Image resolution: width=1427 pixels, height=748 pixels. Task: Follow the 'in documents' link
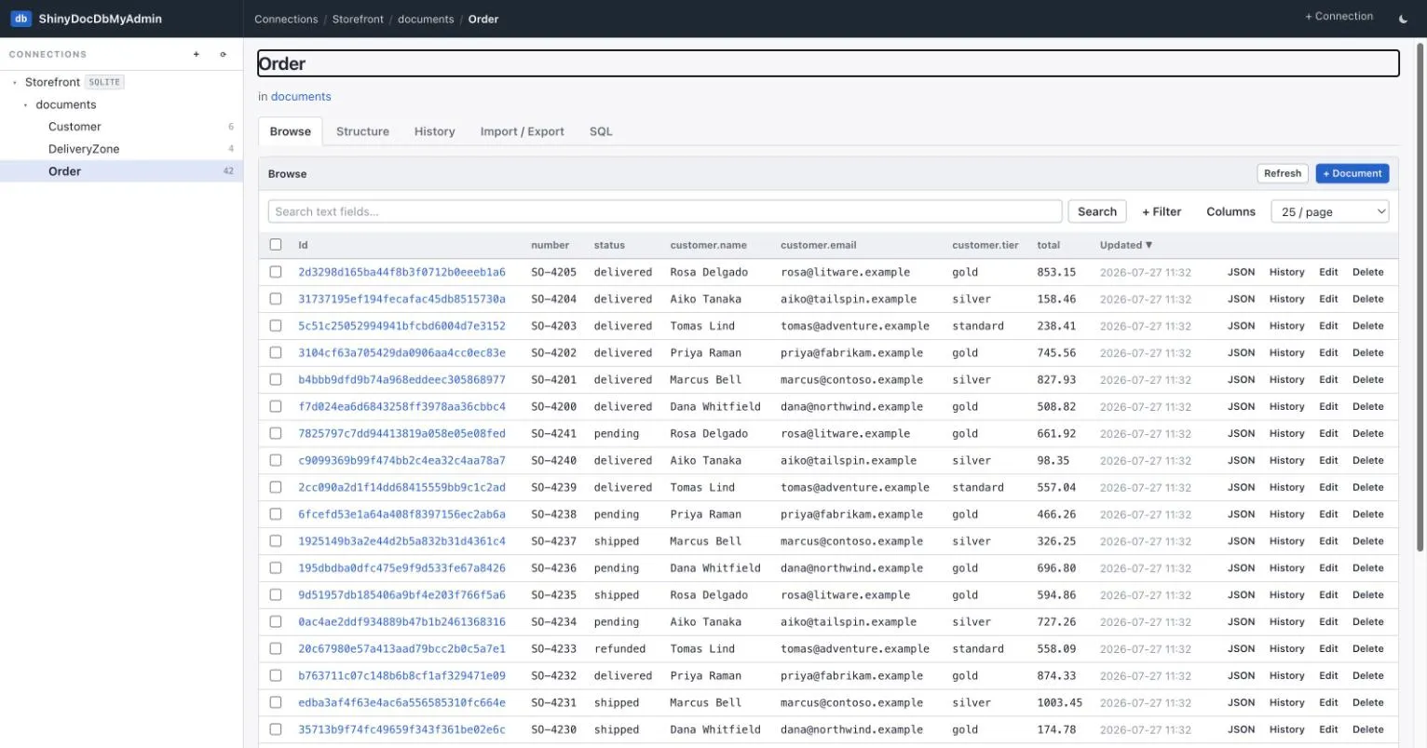pyautogui.click(x=301, y=97)
